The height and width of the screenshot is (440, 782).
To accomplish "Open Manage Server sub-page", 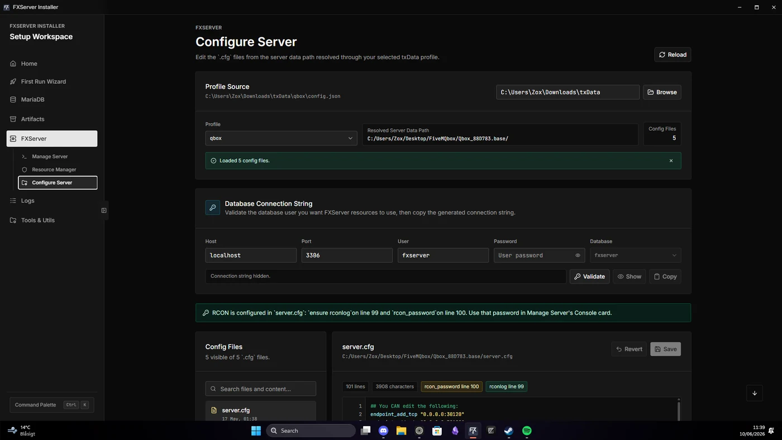I will click(58, 157).
